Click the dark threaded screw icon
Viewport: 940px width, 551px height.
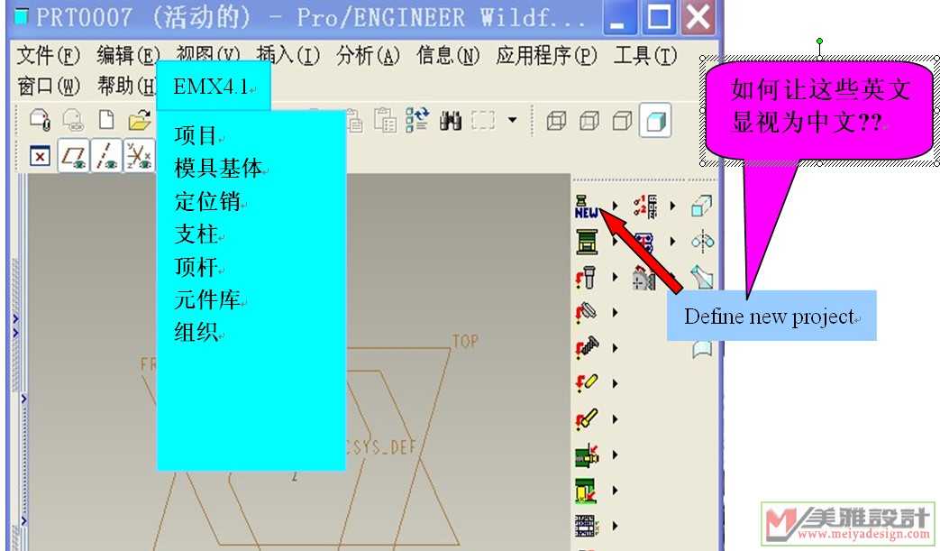(587, 348)
